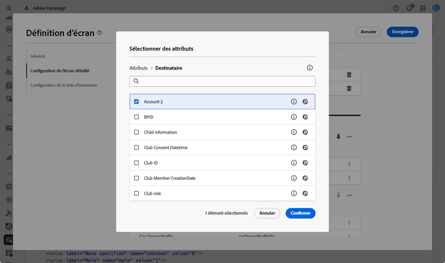Cancel the Définition d'écran panel

[368, 32]
